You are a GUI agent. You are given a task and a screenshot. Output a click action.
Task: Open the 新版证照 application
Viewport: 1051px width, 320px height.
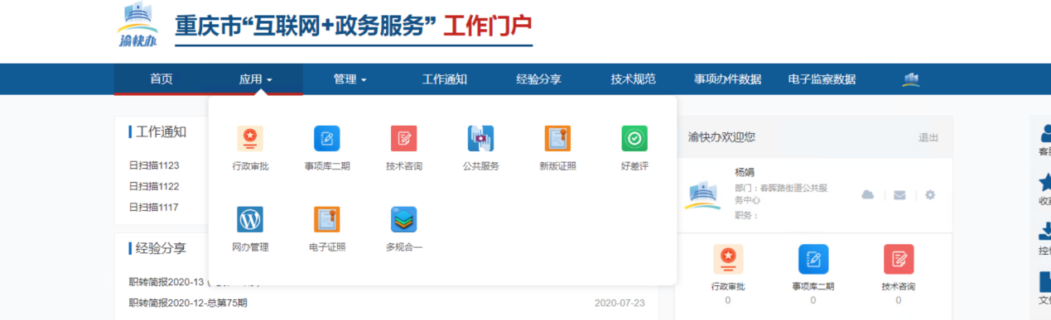tap(557, 139)
